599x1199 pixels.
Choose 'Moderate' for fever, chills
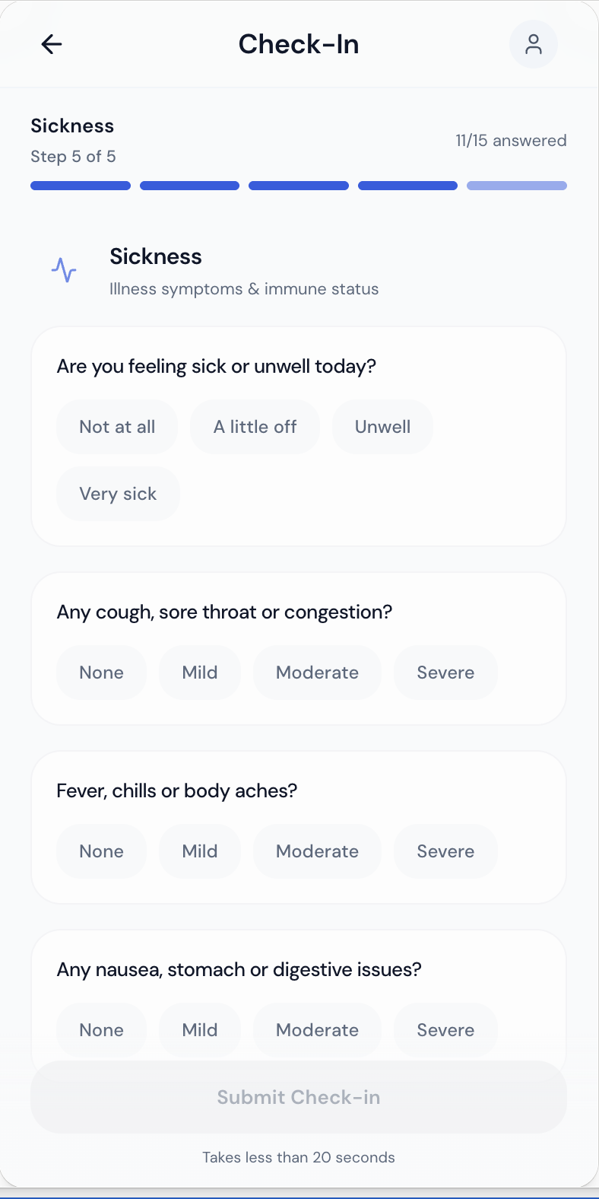pos(317,851)
